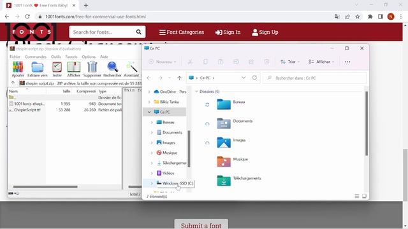Click the WinRAR Ajouter icon
The width and height of the screenshot is (408, 229).
18,69
